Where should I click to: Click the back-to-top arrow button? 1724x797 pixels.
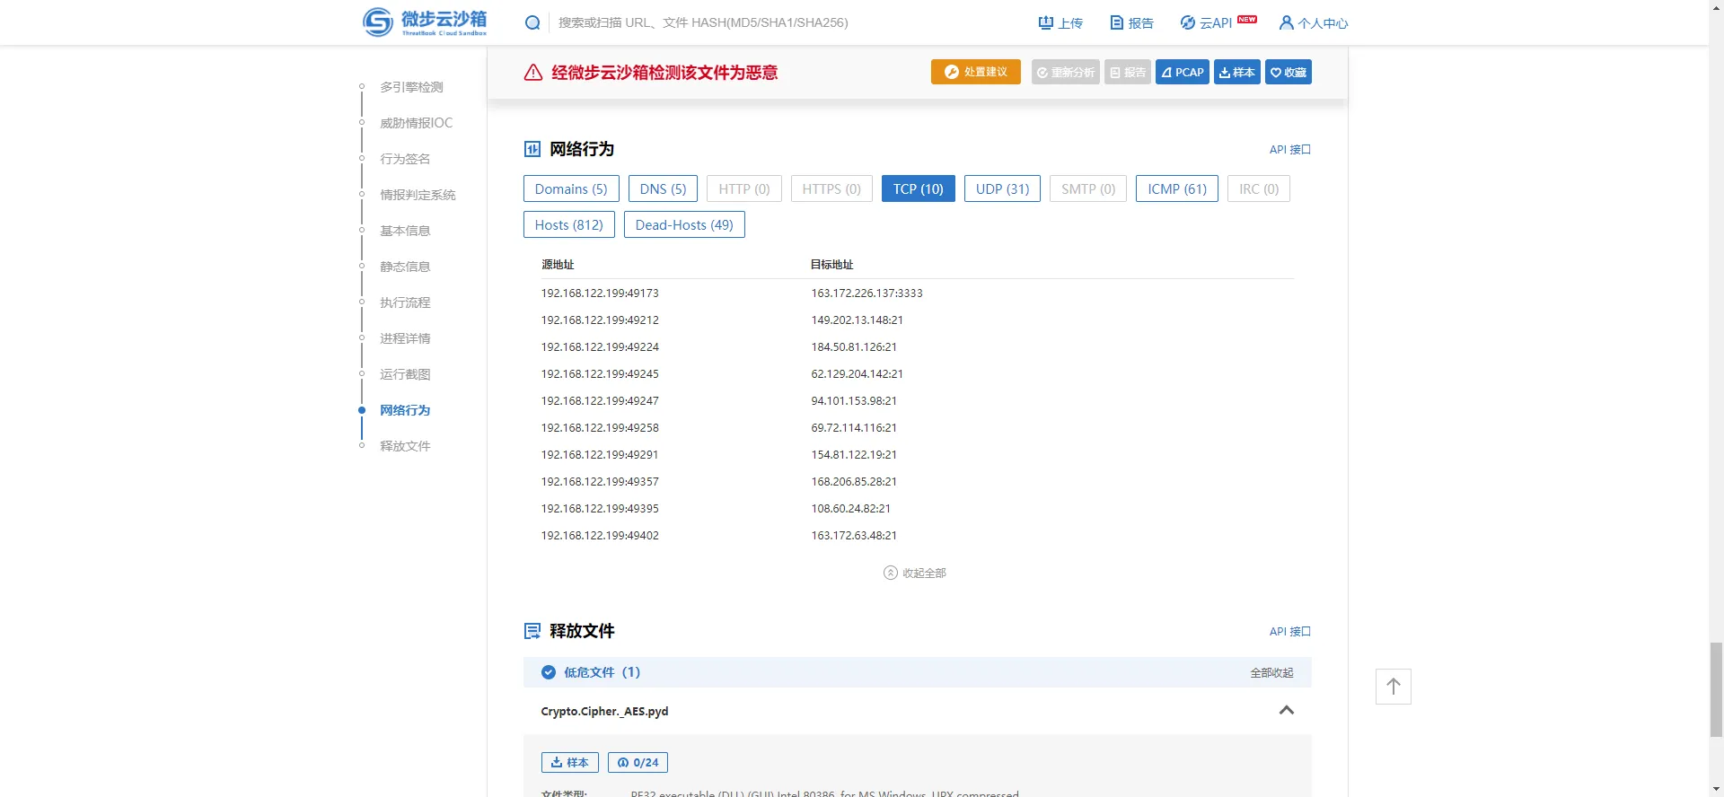(1394, 687)
